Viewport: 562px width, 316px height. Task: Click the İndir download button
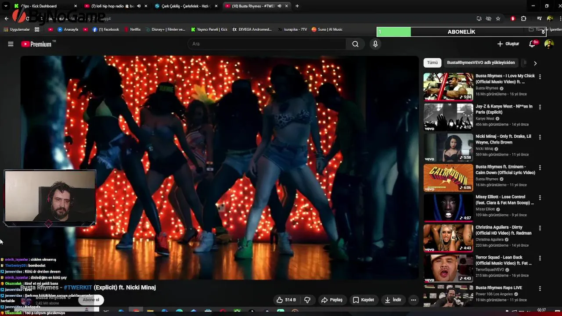(x=393, y=300)
